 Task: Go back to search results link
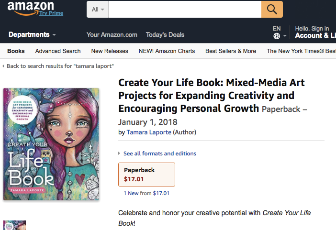(x=60, y=66)
